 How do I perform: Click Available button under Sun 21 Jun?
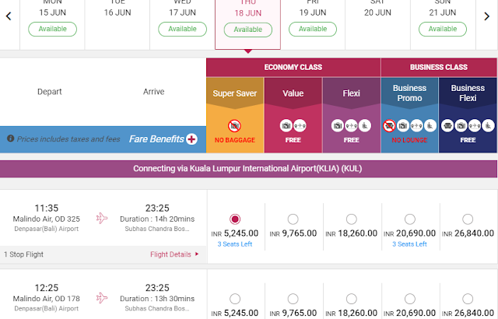click(443, 29)
